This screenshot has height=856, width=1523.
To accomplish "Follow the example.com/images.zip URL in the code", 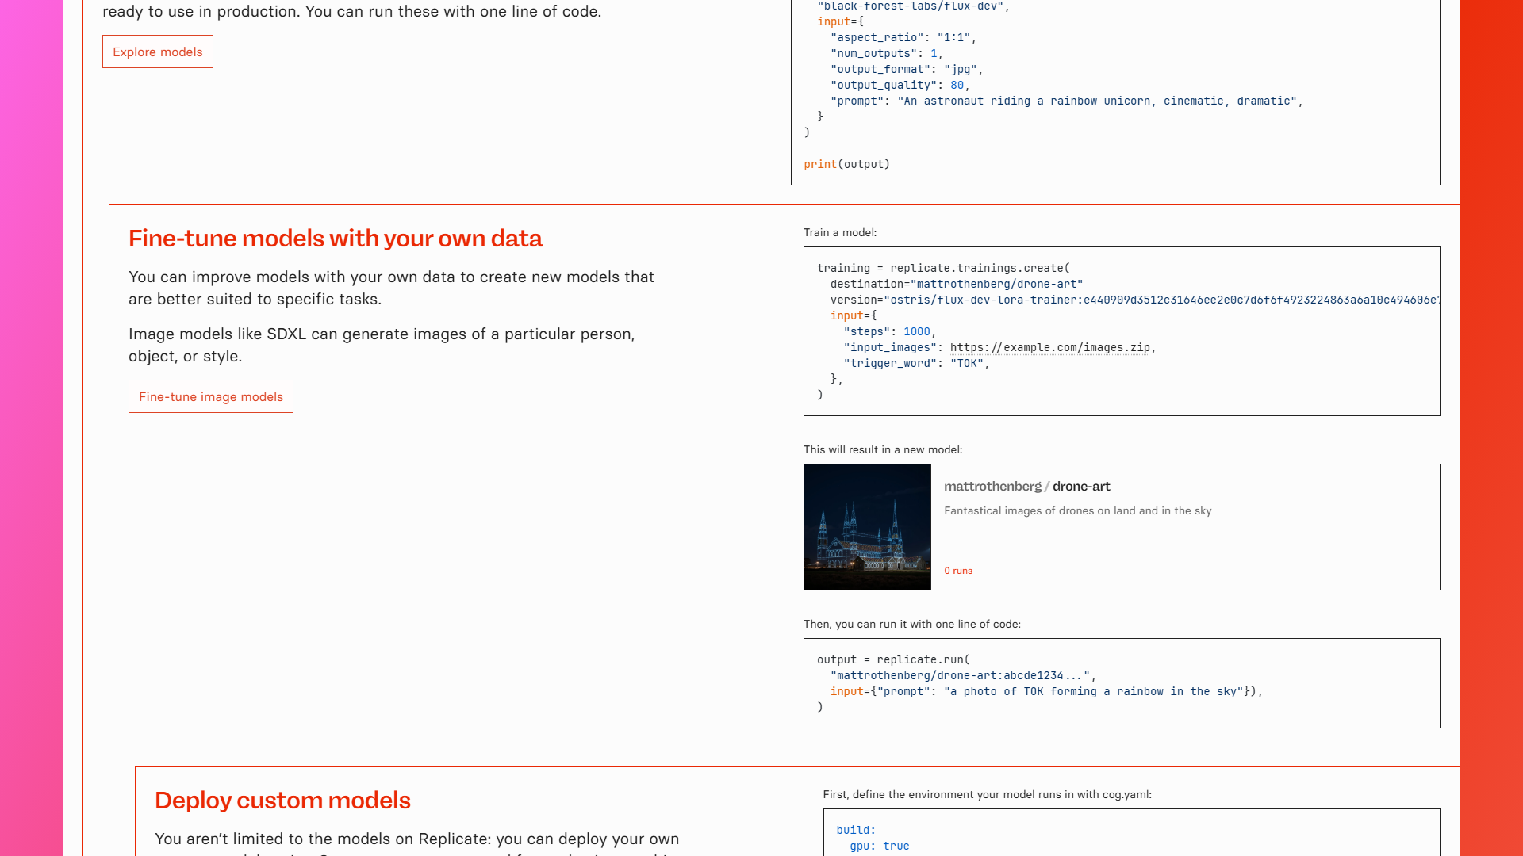I will [x=1050, y=348].
